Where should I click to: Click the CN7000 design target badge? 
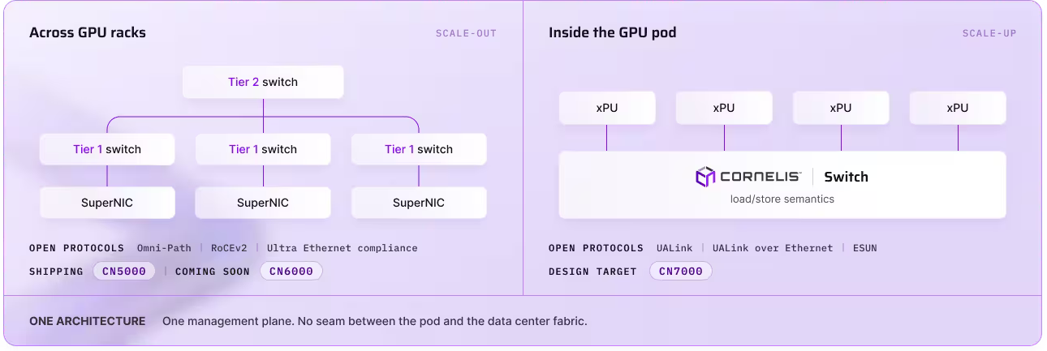click(681, 272)
